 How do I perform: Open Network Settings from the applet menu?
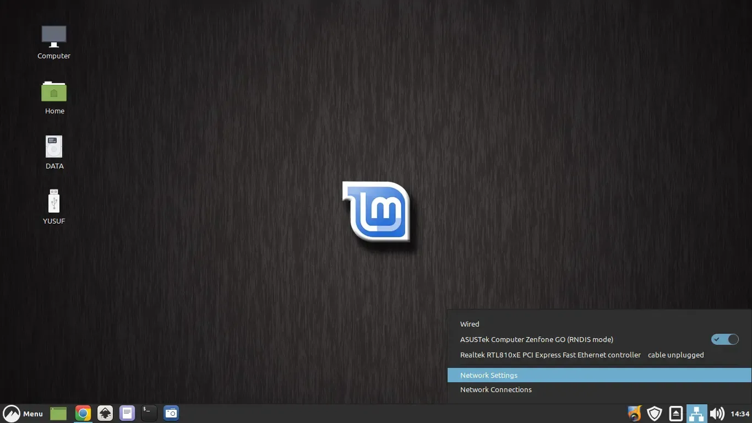[600, 375]
